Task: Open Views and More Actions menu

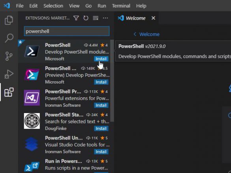Action: pyautogui.click(x=105, y=18)
